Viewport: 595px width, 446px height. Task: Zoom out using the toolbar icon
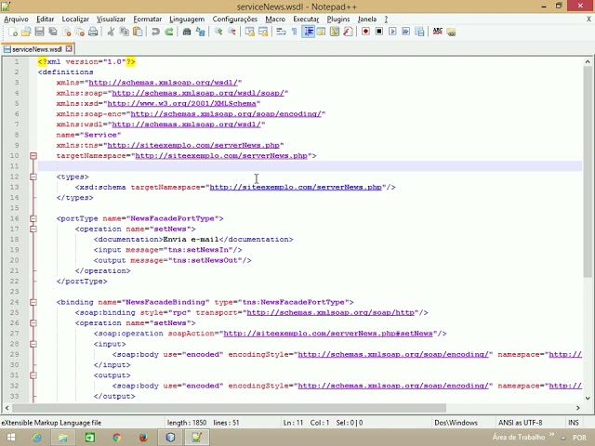(x=231, y=32)
